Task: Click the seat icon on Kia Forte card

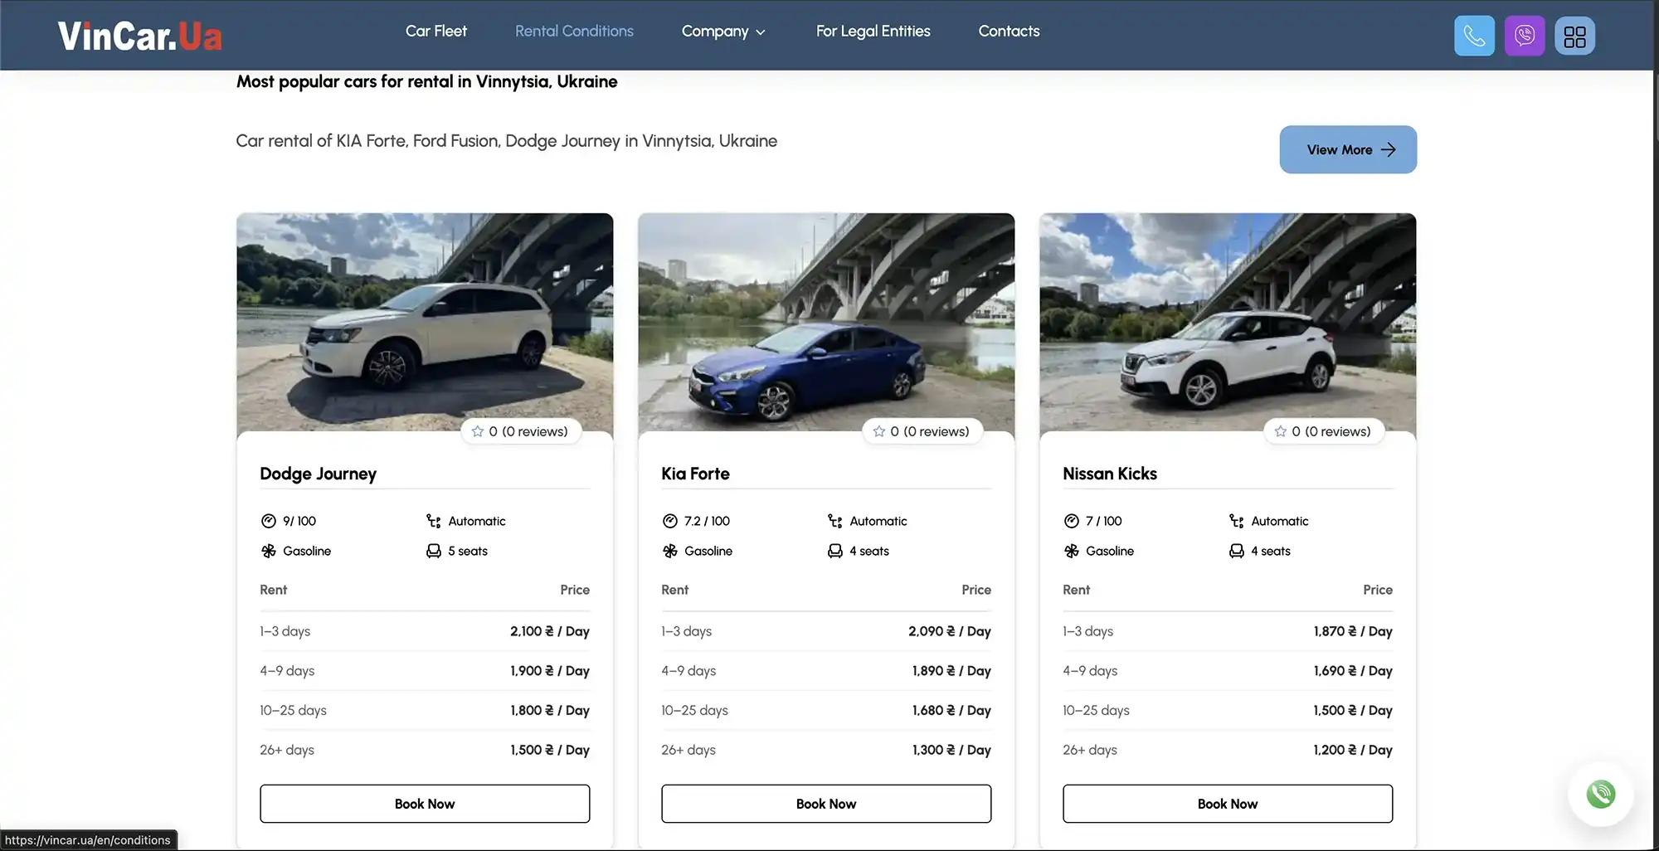Action: (835, 551)
